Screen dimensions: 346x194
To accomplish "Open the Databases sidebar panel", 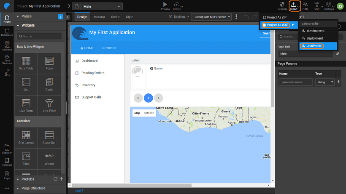I will 7,32.
